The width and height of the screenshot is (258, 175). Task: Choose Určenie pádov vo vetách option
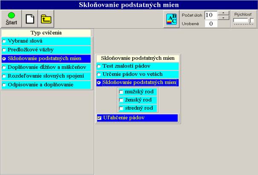pyautogui.click(x=138, y=74)
